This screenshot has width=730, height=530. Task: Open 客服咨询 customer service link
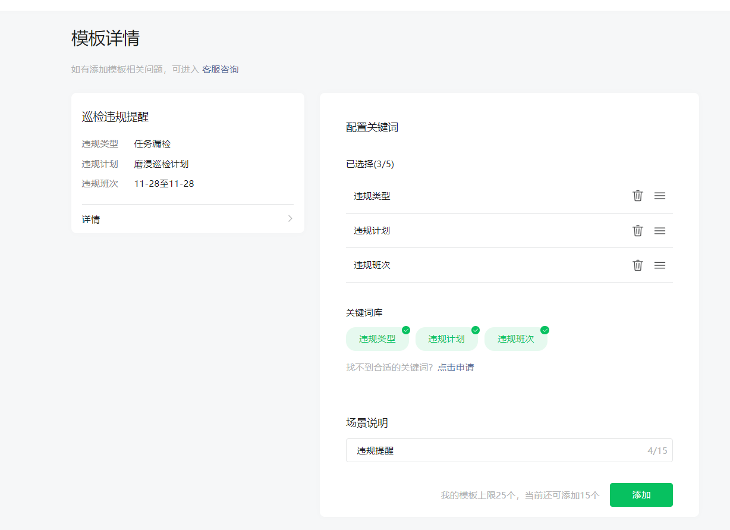[x=220, y=70]
